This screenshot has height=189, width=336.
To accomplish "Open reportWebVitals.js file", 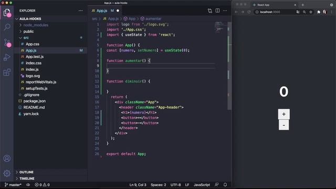I will click(x=50, y=82).
